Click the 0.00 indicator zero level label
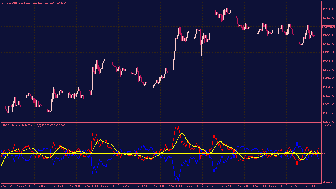336x189 pixels. 324,154
